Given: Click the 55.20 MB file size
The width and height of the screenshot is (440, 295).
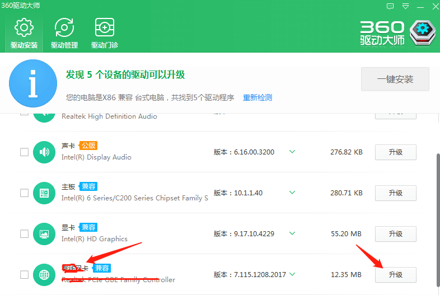Looking at the screenshot, I should 346,234.
